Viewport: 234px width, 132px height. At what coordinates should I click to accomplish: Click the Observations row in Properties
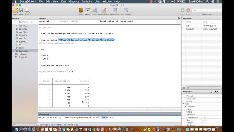tap(202, 117)
